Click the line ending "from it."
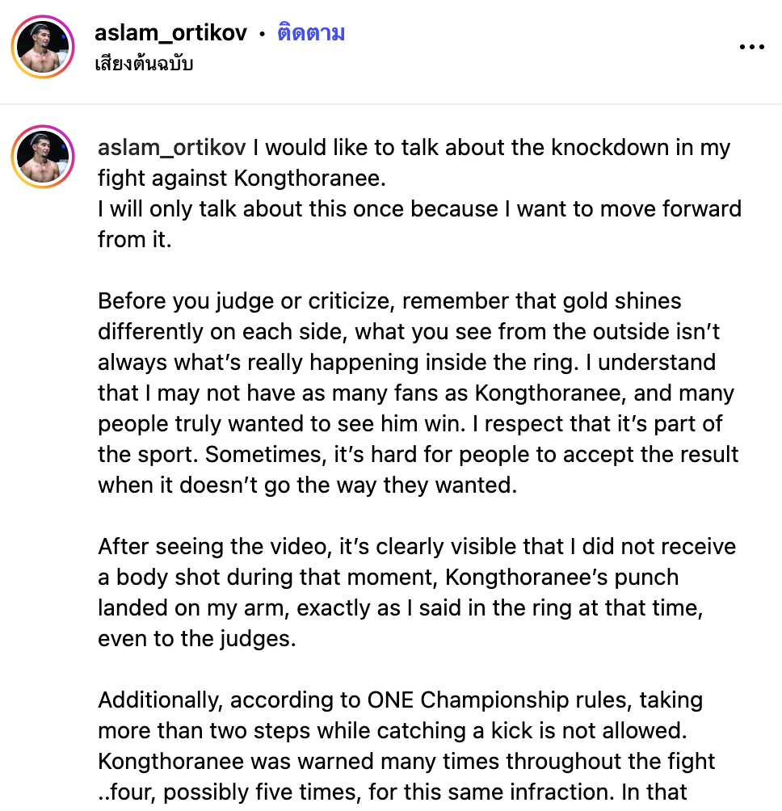782x811 pixels. coord(135,239)
